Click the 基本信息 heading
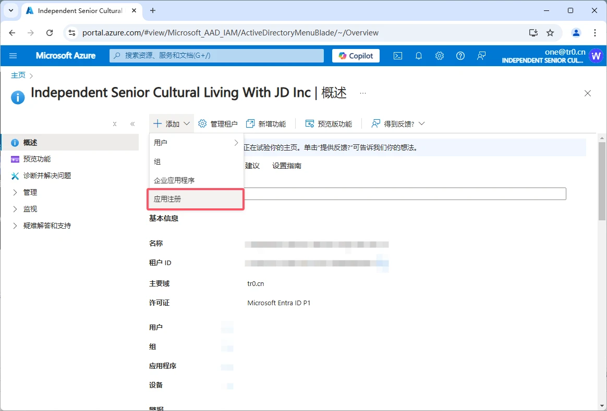The height and width of the screenshot is (411, 607). [x=164, y=218]
